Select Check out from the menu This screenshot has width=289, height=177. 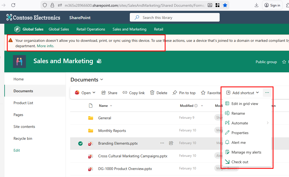[x=240, y=162]
